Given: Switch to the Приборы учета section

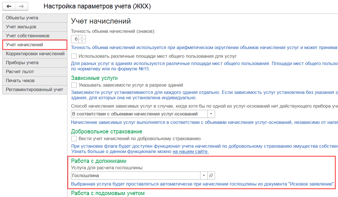Looking at the screenshot, I should [34, 62].
